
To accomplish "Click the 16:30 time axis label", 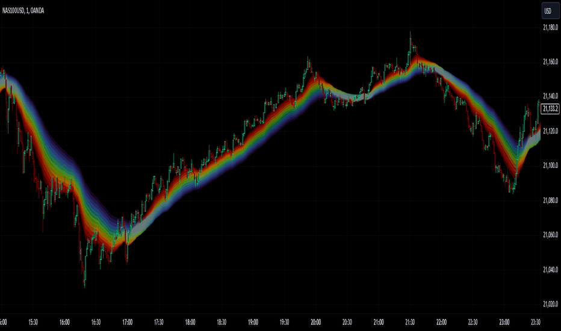I will pos(96,323).
